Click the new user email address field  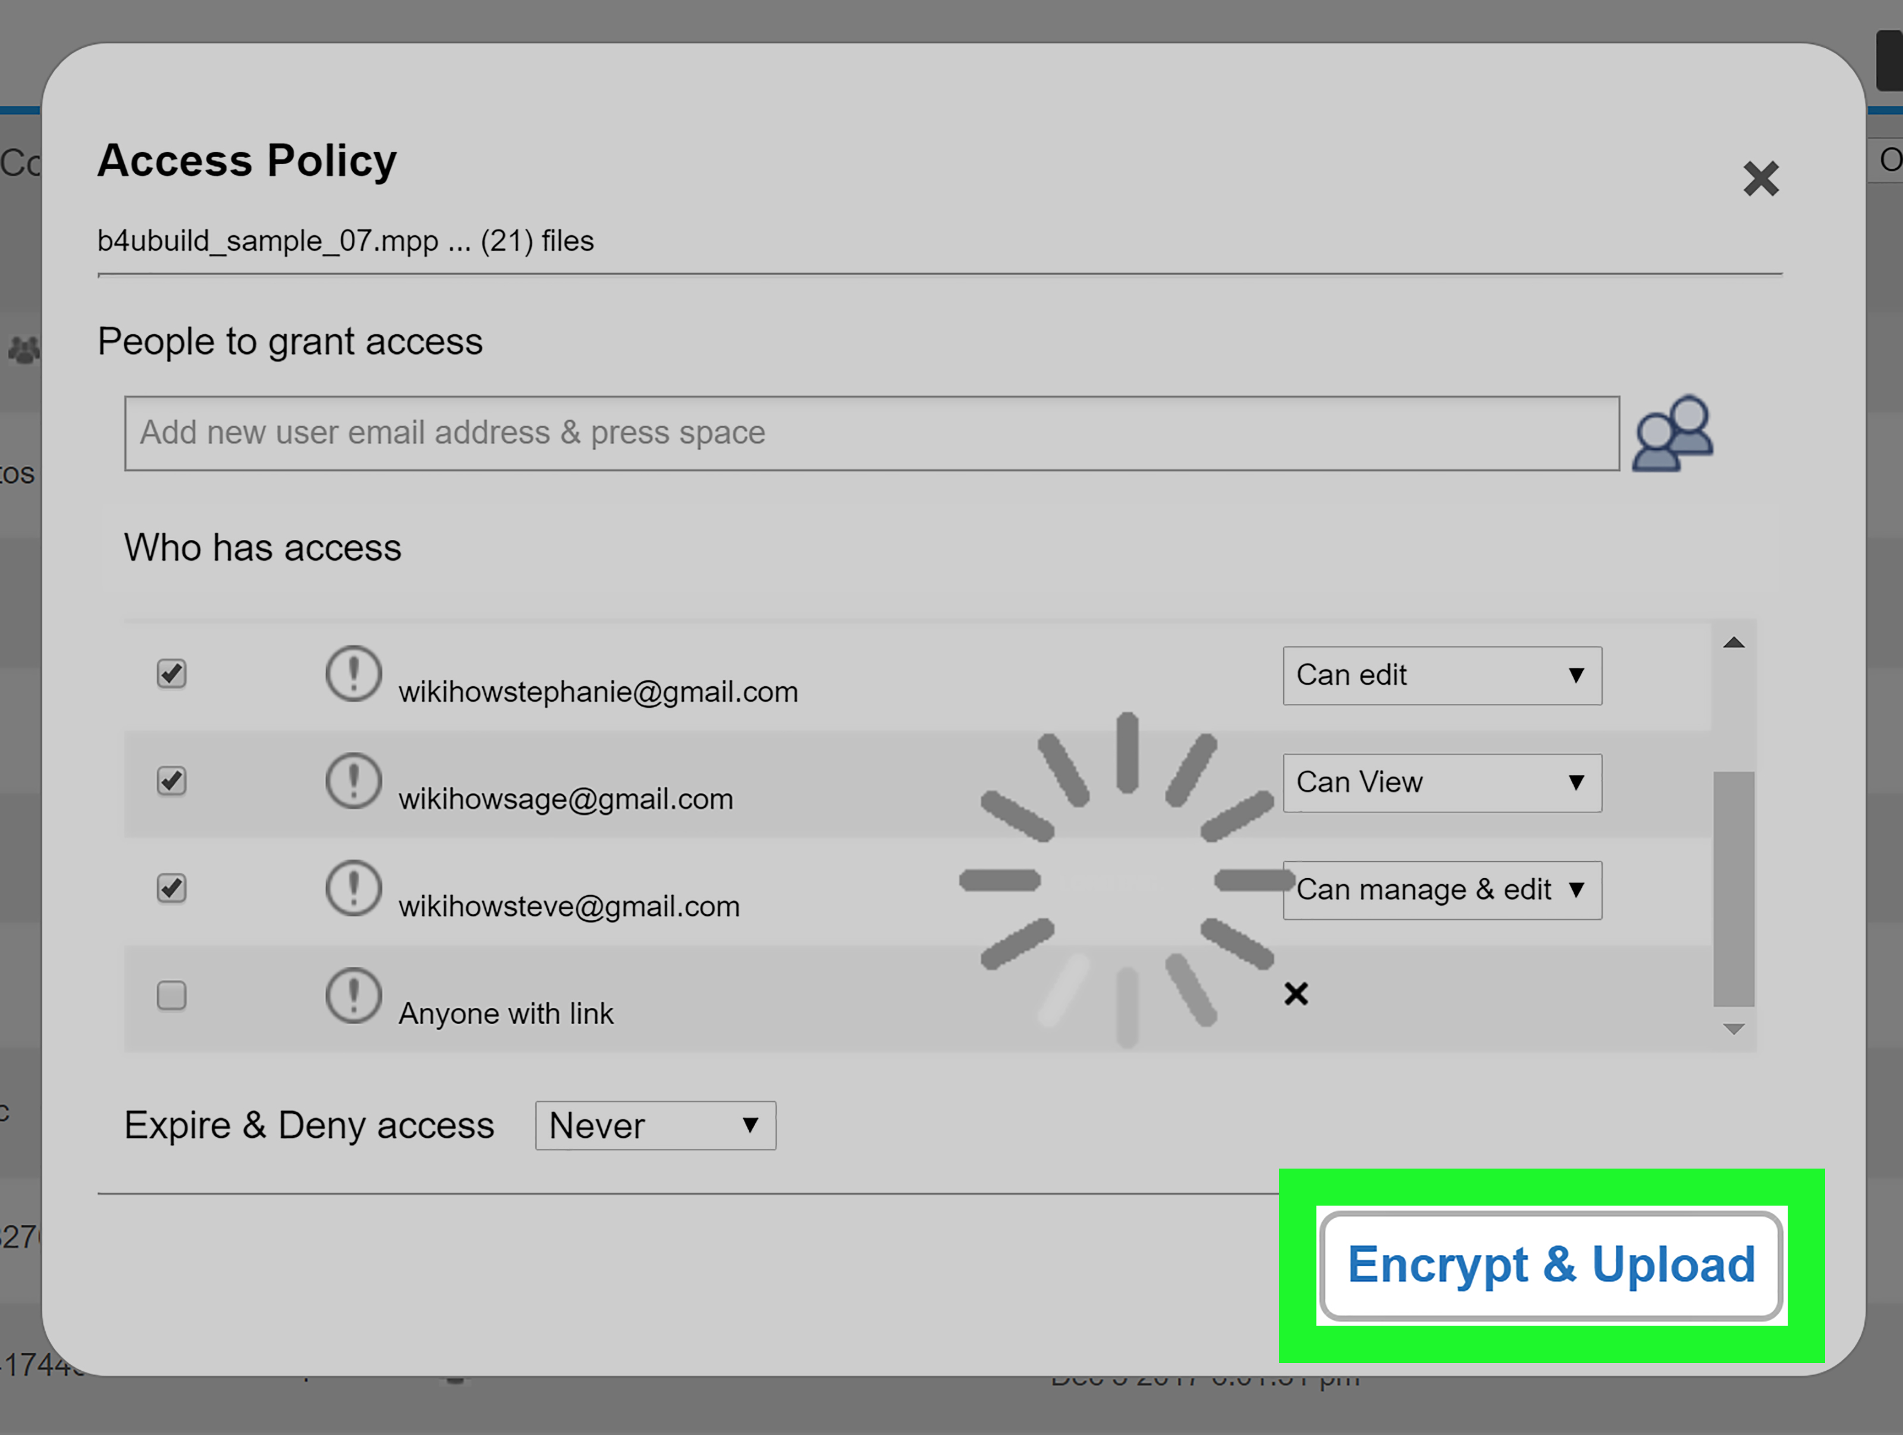click(x=871, y=434)
